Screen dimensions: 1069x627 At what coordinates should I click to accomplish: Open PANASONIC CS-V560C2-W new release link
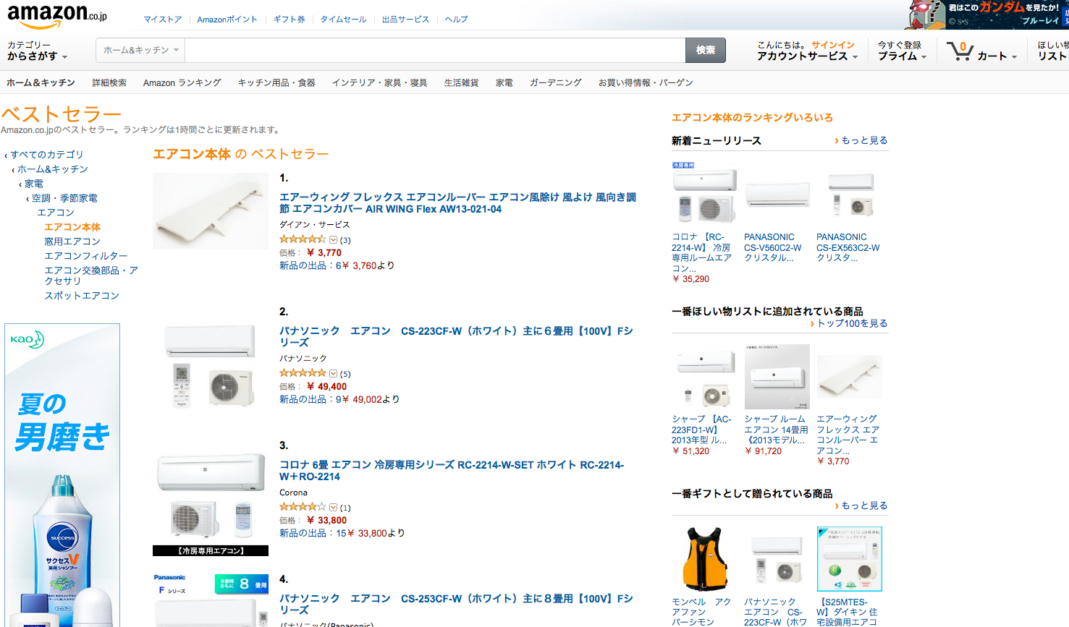(x=773, y=247)
